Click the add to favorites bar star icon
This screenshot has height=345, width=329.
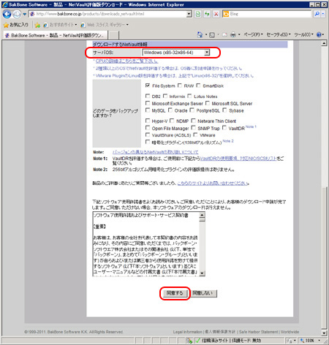(37, 25)
